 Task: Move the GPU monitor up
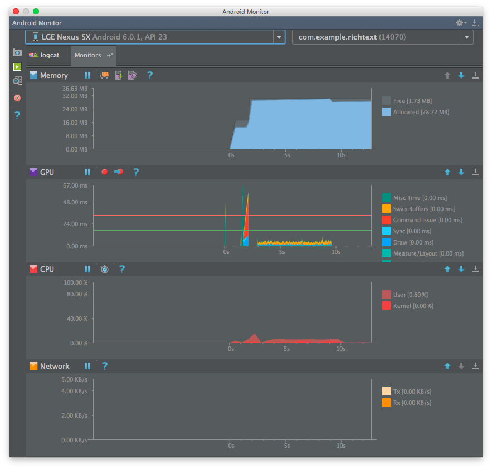point(447,172)
